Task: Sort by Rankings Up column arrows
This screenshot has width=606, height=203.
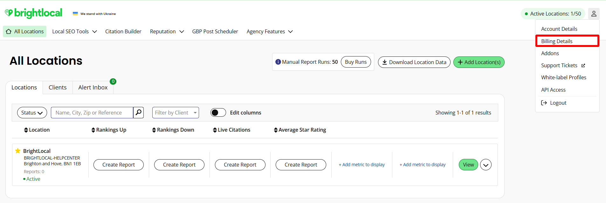Action: (93, 130)
